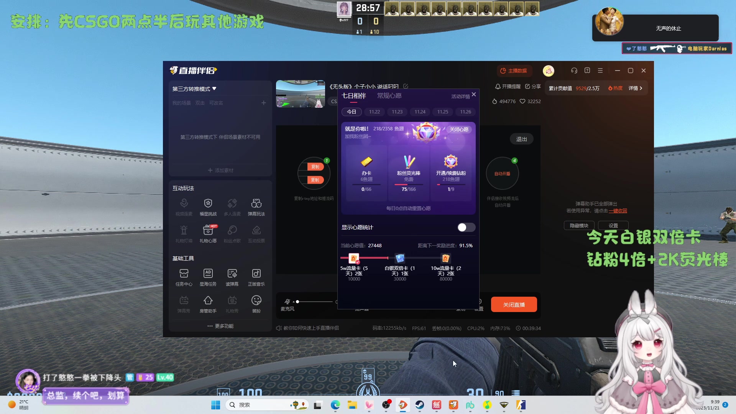Viewport: 736px width, 414px height.
Task: Click 一键收回 recall link
Action: click(x=618, y=210)
